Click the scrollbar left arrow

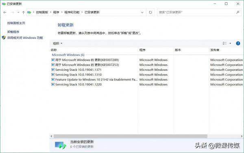51,136
